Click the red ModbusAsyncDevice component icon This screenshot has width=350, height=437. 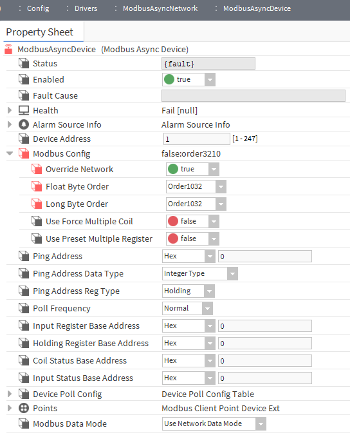click(x=8, y=49)
